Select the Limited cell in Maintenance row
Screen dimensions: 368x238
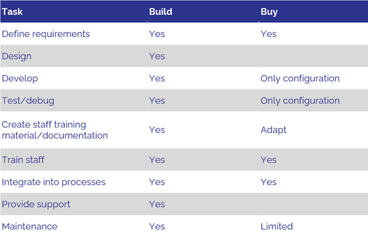click(277, 226)
